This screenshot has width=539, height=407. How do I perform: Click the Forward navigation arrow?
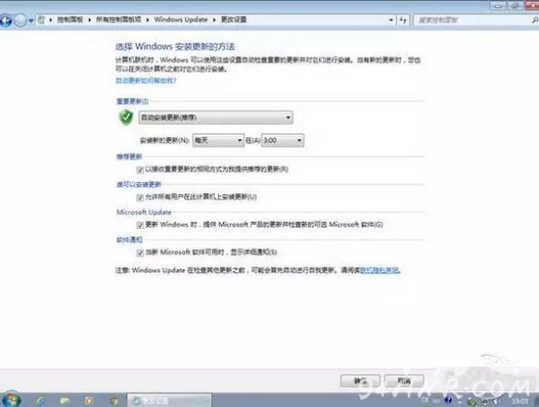pos(21,21)
